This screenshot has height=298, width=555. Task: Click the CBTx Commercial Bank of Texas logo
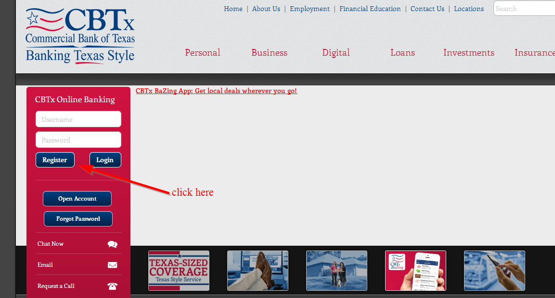(x=80, y=36)
